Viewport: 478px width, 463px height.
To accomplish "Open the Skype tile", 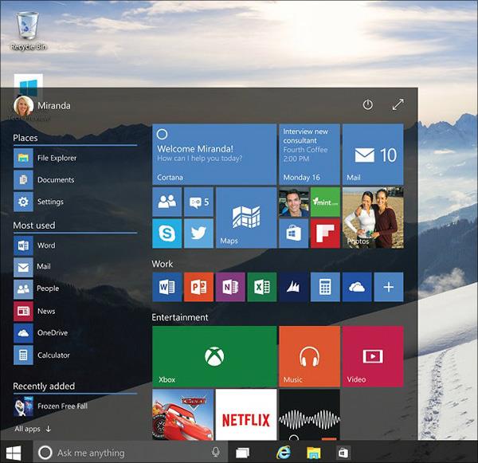I will tap(167, 233).
